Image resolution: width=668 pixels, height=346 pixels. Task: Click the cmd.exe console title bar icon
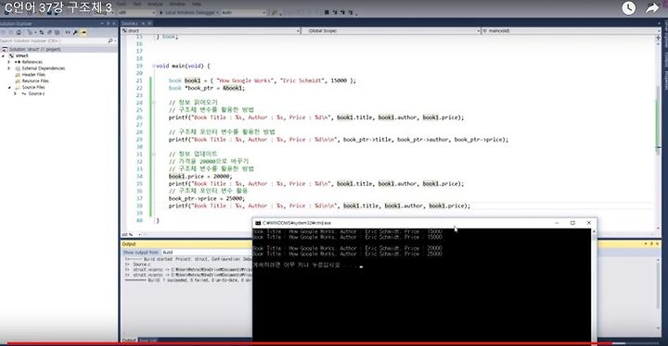(x=258, y=223)
